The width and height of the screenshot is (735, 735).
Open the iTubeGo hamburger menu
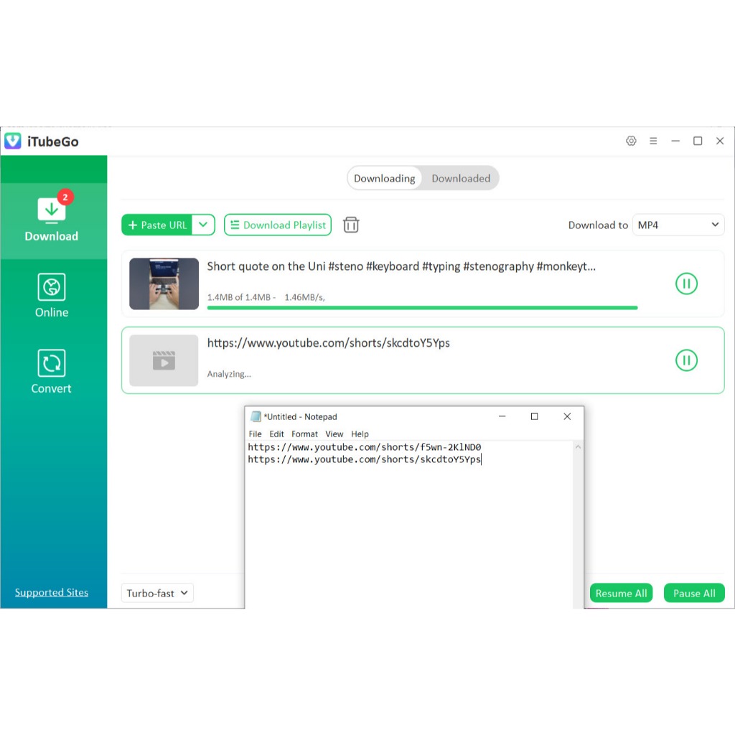pyautogui.click(x=653, y=141)
